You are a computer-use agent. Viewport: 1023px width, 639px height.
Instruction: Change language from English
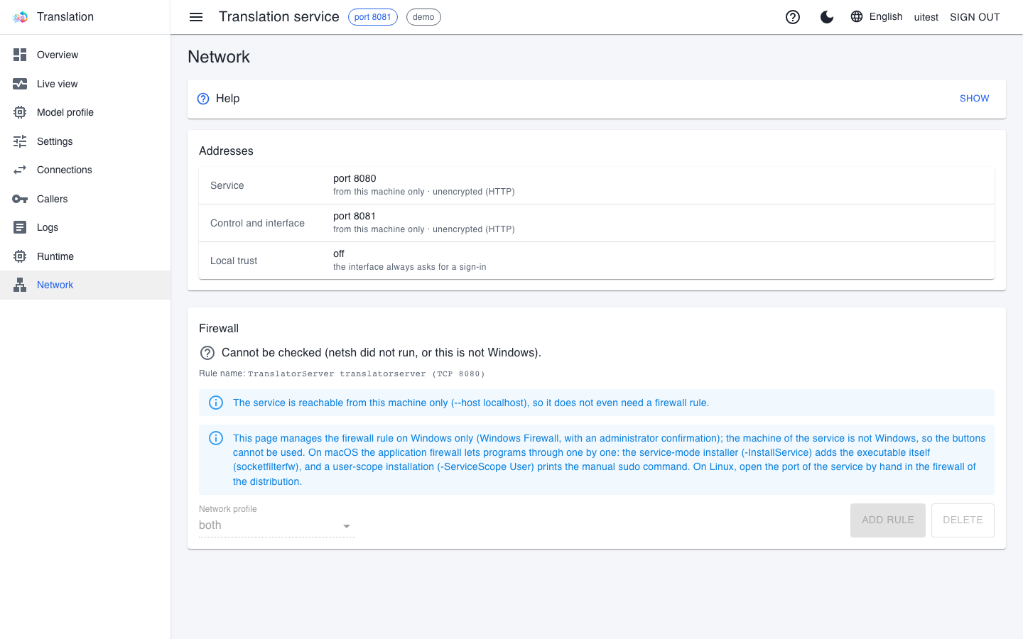pos(877,16)
